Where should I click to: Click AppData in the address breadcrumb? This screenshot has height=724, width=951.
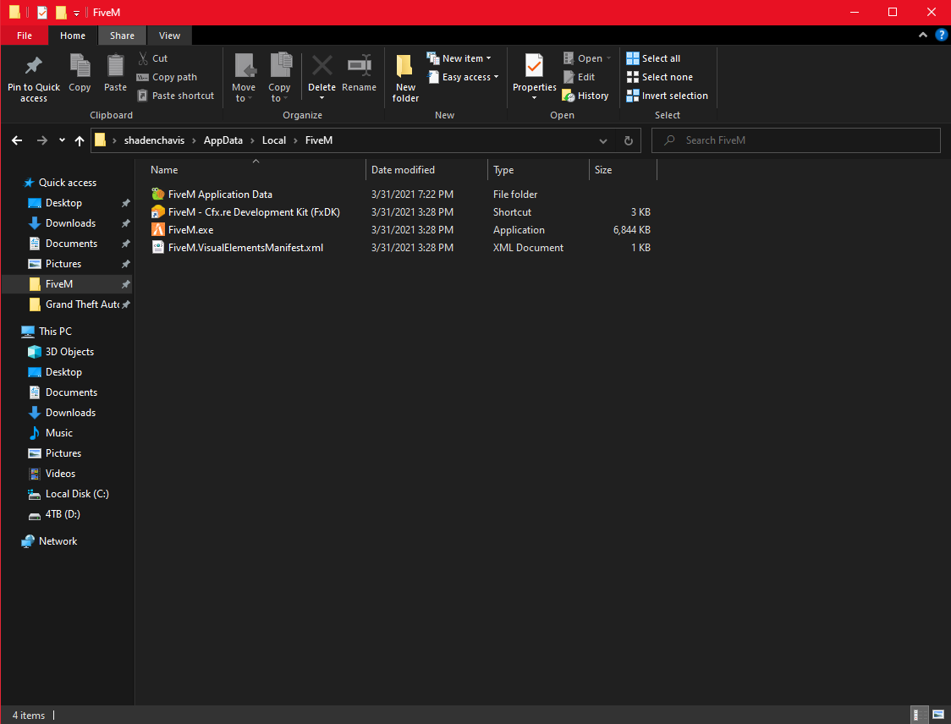point(224,140)
